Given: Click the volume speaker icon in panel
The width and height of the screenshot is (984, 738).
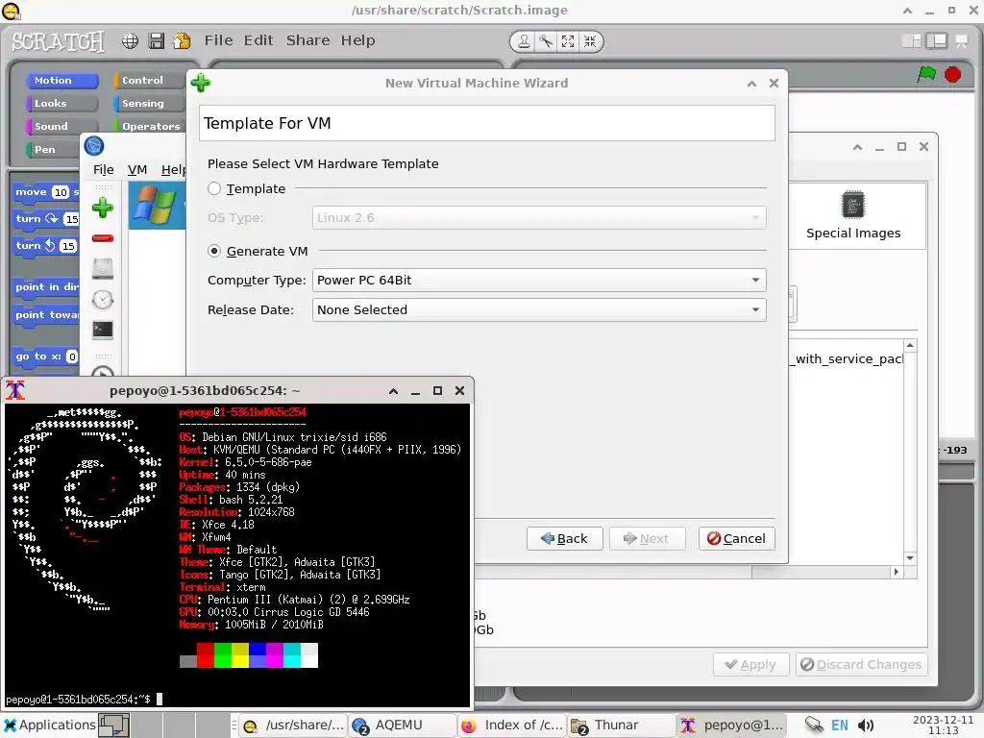Looking at the screenshot, I should 866,726.
